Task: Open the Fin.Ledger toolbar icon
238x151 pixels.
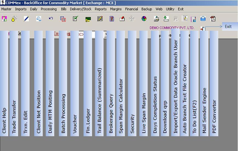Action: point(88,19)
